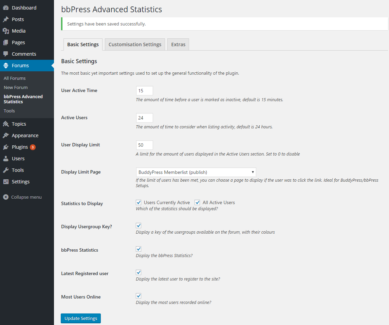Viewport: 389px width, 325px height.
Task: Select Forums in sidebar
Action: [27, 66]
